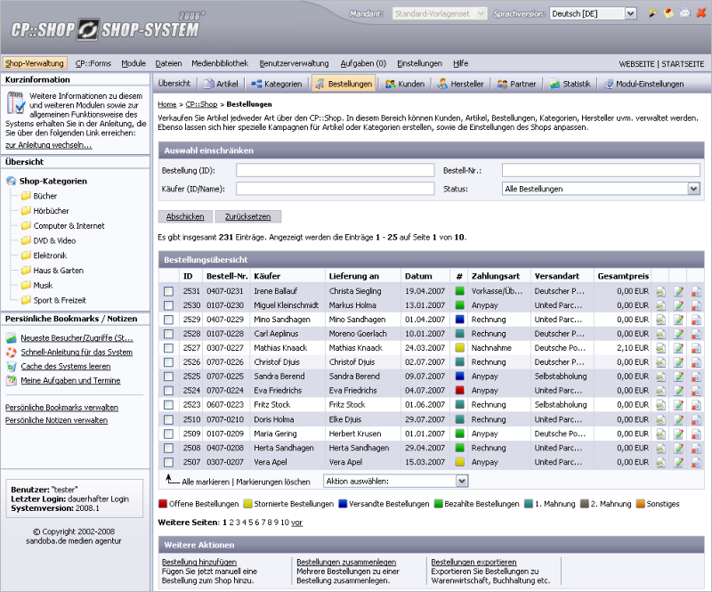Edit order 2531 with the pencil icon

tap(679, 291)
